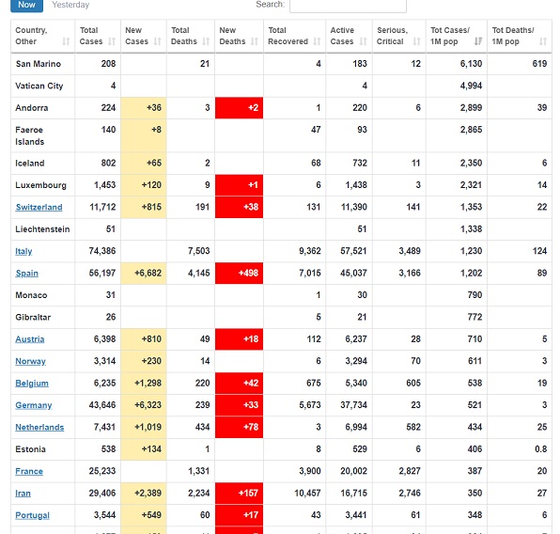Sort table by New Cases arrows
Viewport: 560px width, 534px height.
pos(158,41)
